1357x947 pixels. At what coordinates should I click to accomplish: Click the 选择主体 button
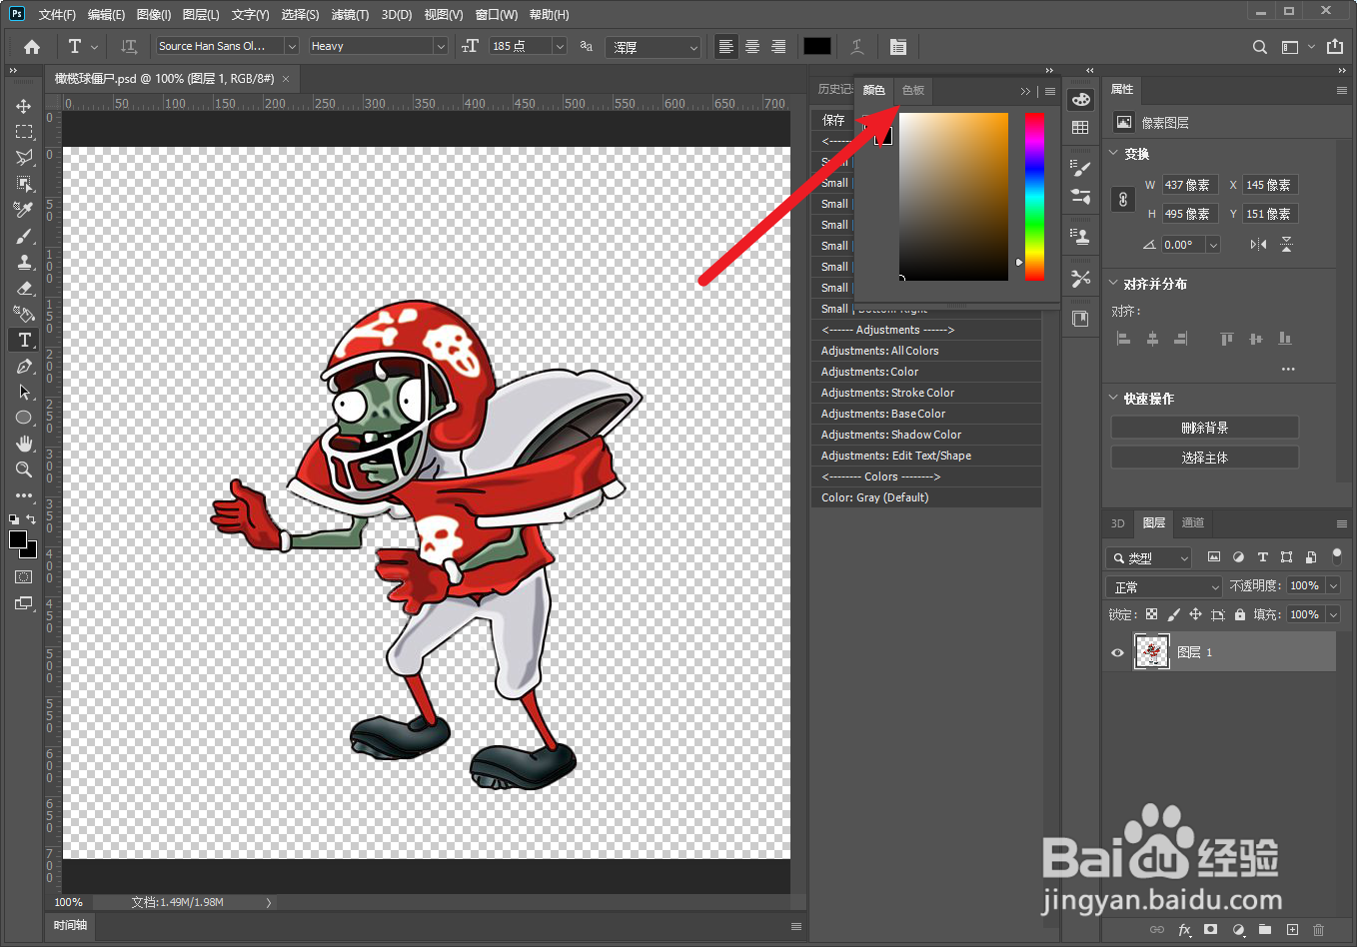1205,458
